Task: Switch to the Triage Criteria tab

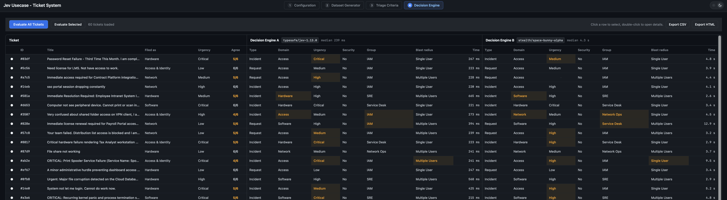Action: [384, 5]
